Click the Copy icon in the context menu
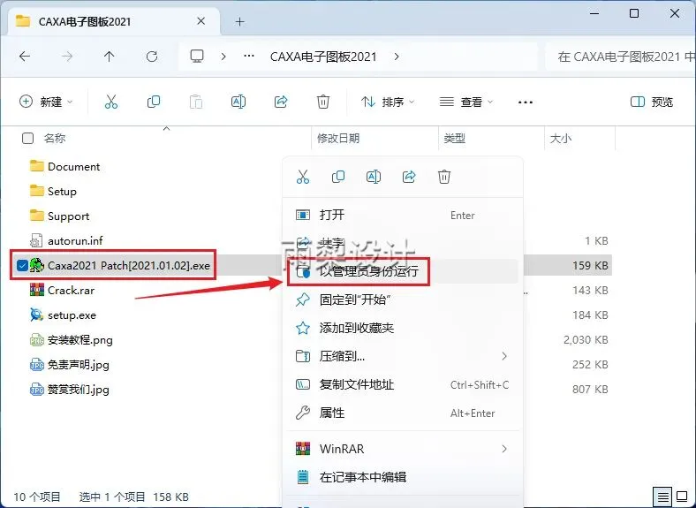The height and width of the screenshot is (508, 696). (x=338, y=177)
